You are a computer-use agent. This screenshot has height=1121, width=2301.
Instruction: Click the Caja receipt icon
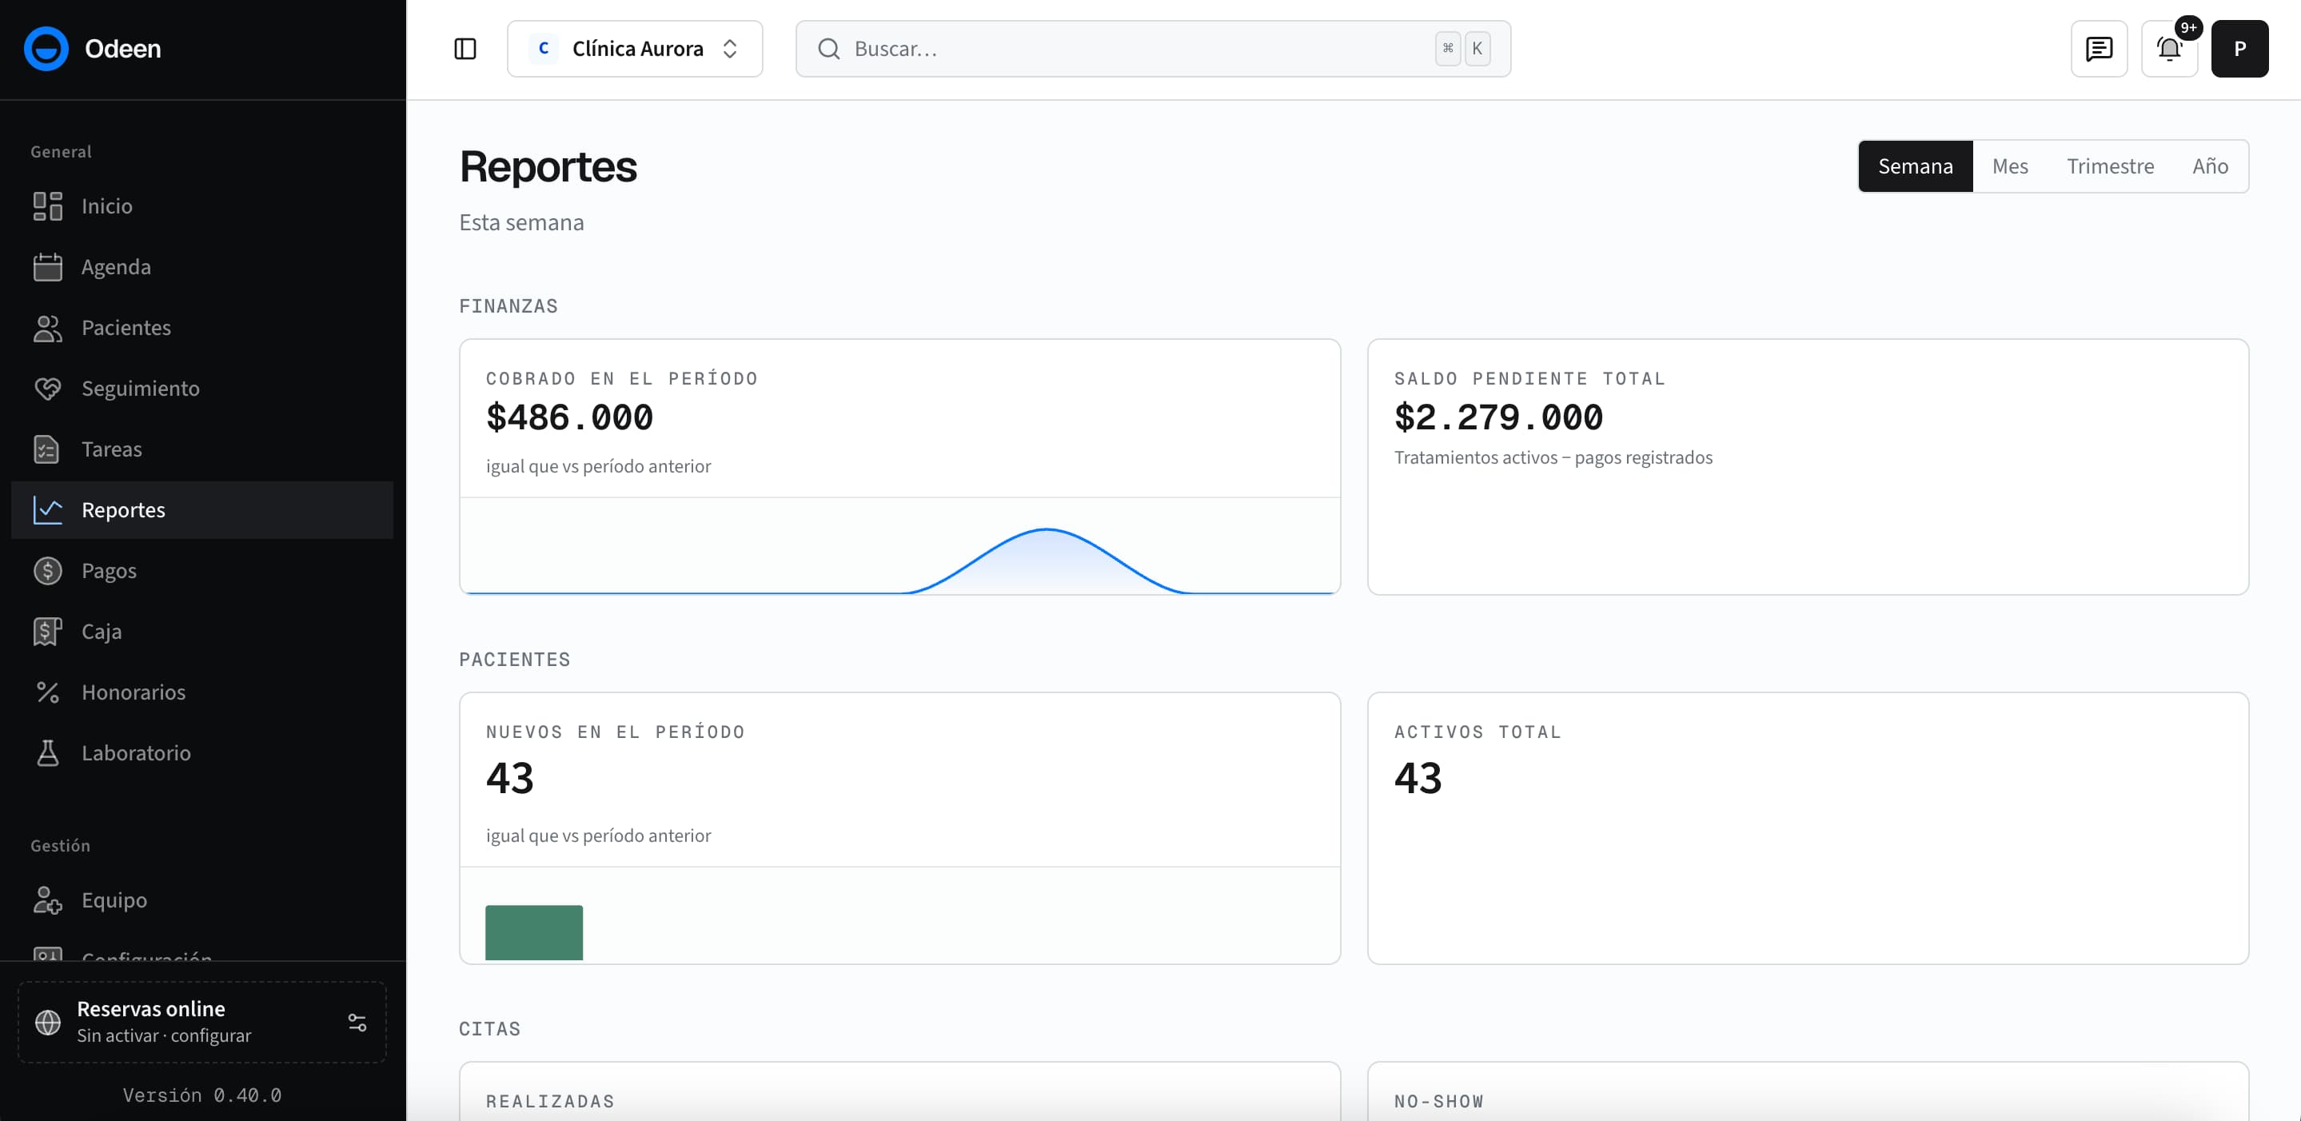[x=47, y=631]
